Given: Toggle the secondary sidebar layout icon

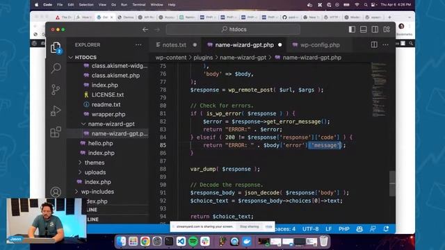Looking at the screenshot, I should (375, 29).
